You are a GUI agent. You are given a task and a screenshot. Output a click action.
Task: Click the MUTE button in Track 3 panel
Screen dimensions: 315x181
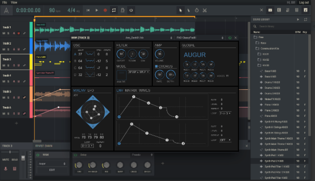[6, 160]
